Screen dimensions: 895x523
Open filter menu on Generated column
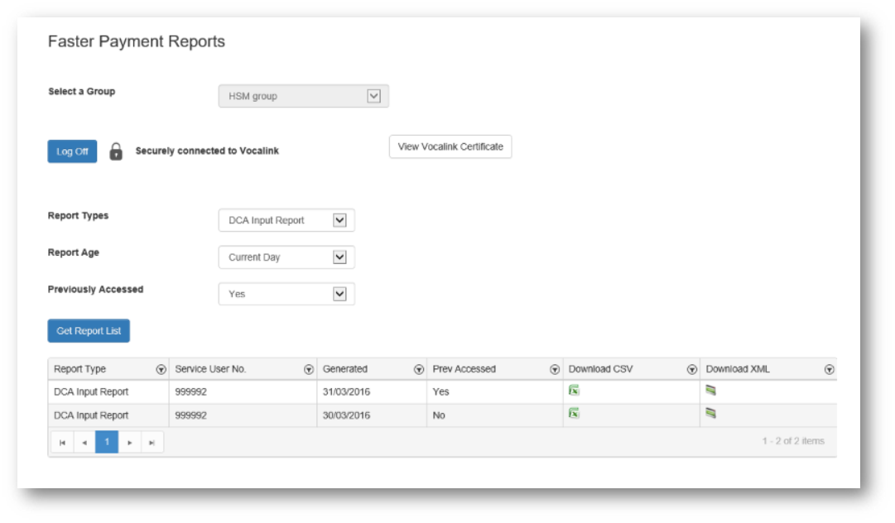pyautogui.click(x=419, y=370)
